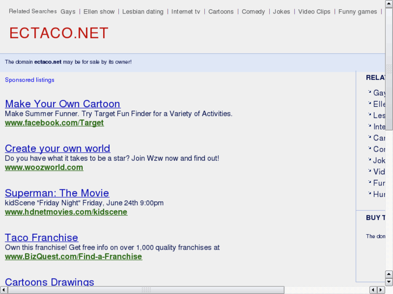Click the domain for sale notice text

click(x=68, y=62)
